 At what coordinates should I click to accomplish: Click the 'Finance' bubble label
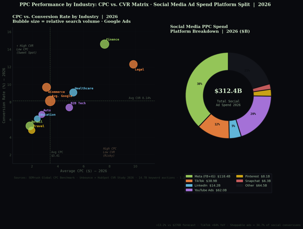[113, 39]
